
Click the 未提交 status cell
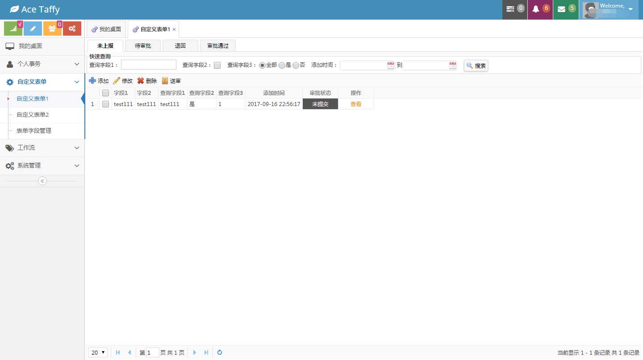click(x=320, y=104)
